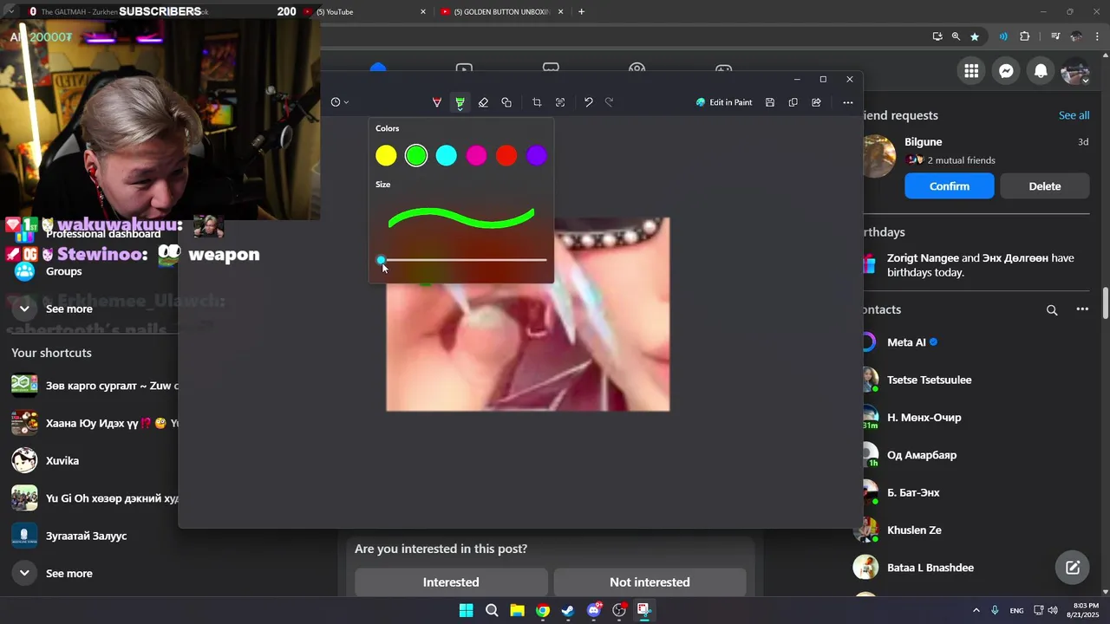Open the image in Edit in Paint

[x=724, y=102]
